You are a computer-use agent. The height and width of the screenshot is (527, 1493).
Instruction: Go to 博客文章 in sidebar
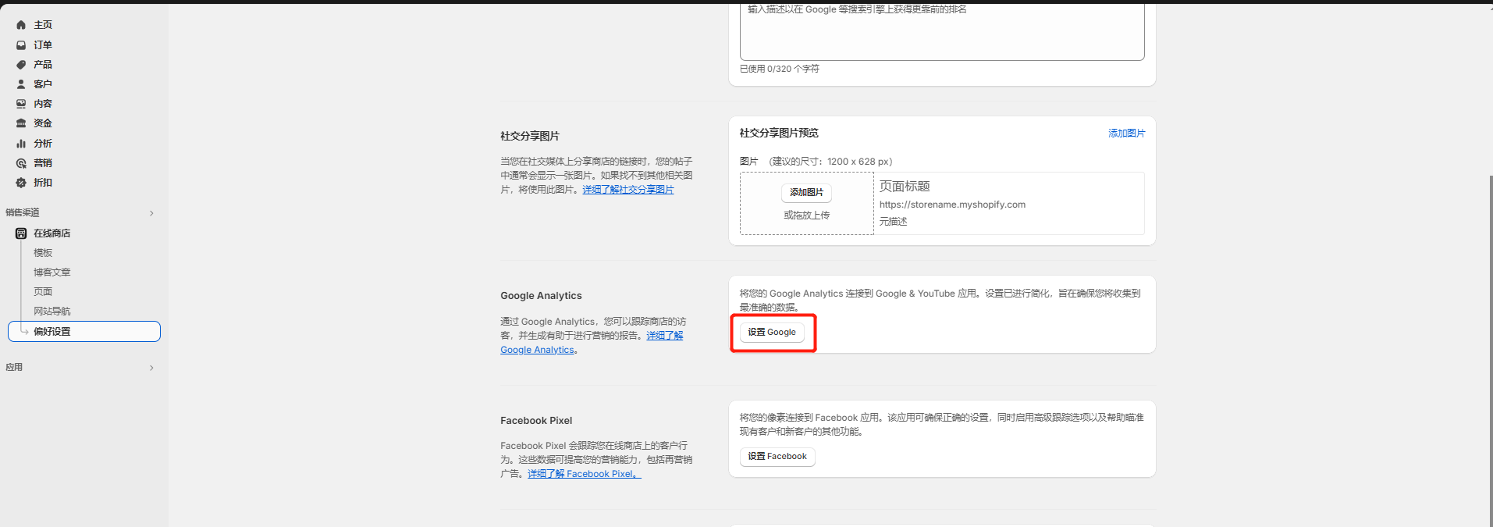point(52,272)
